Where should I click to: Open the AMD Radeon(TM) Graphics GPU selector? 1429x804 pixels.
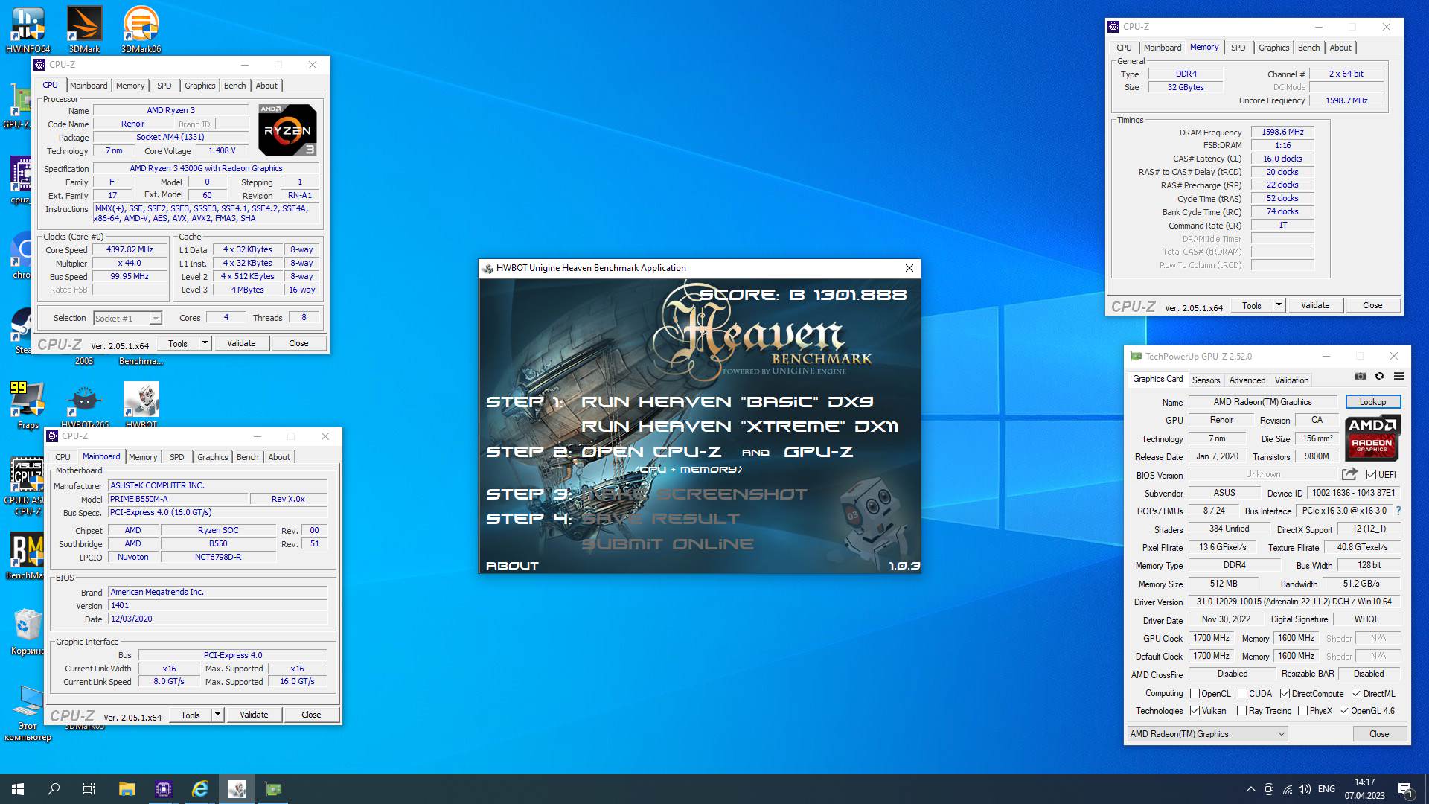click(x=1207, y=734)
